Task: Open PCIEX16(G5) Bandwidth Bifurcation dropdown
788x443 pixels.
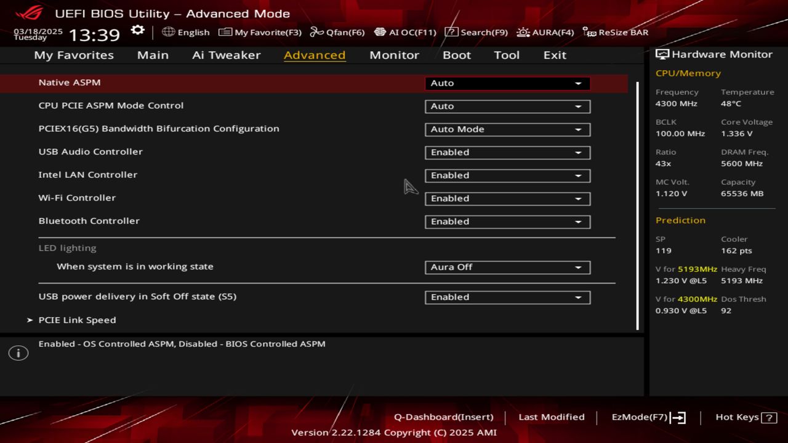Action: point(507,129)
